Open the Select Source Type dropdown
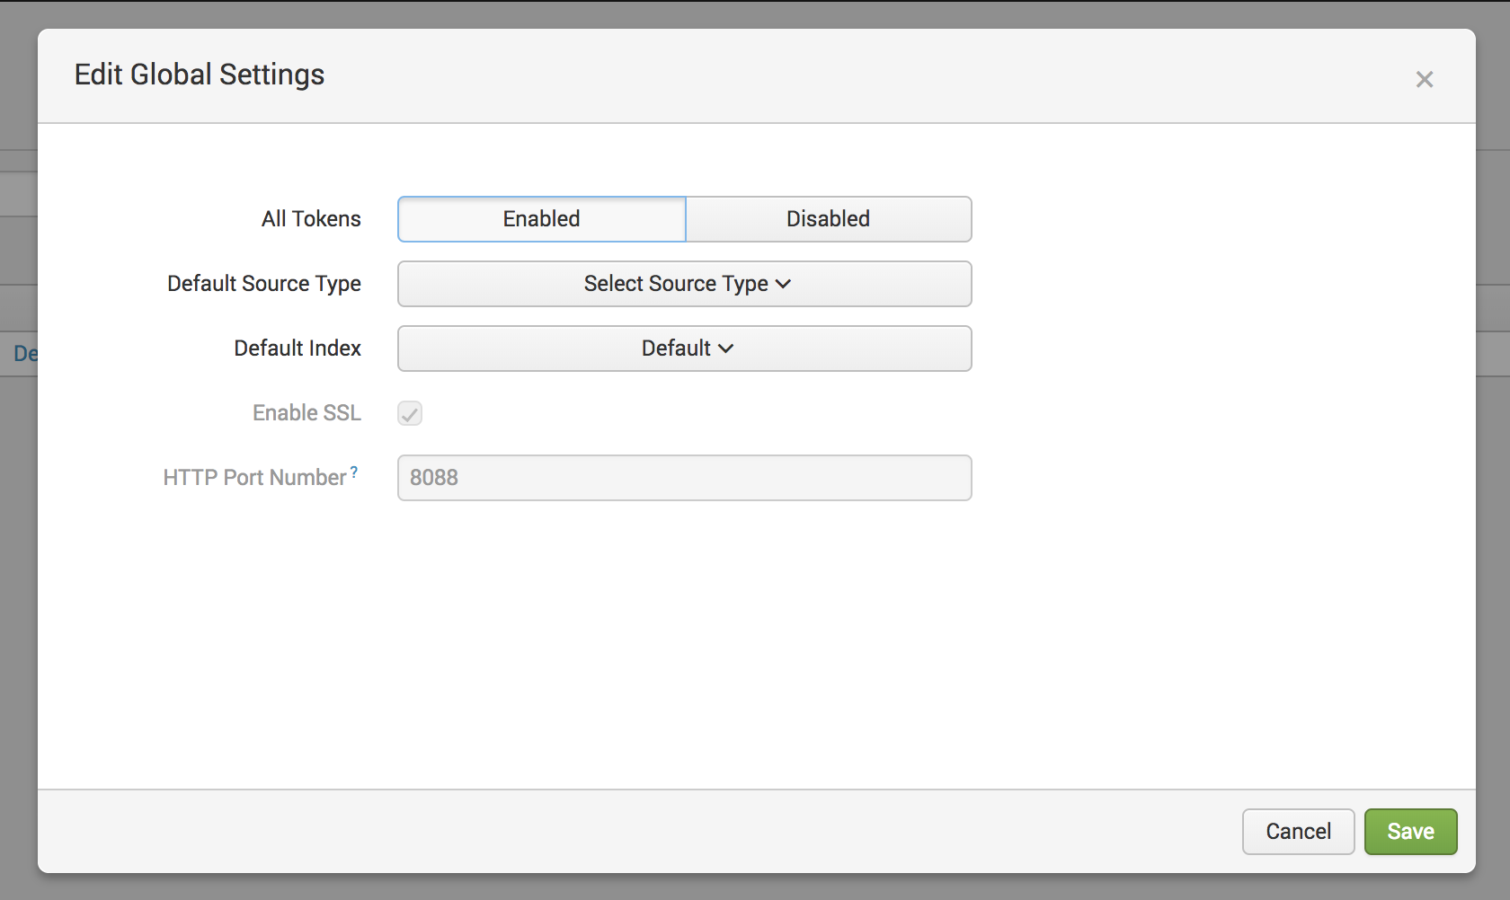 pyautogui.click(x=684, y=284)
